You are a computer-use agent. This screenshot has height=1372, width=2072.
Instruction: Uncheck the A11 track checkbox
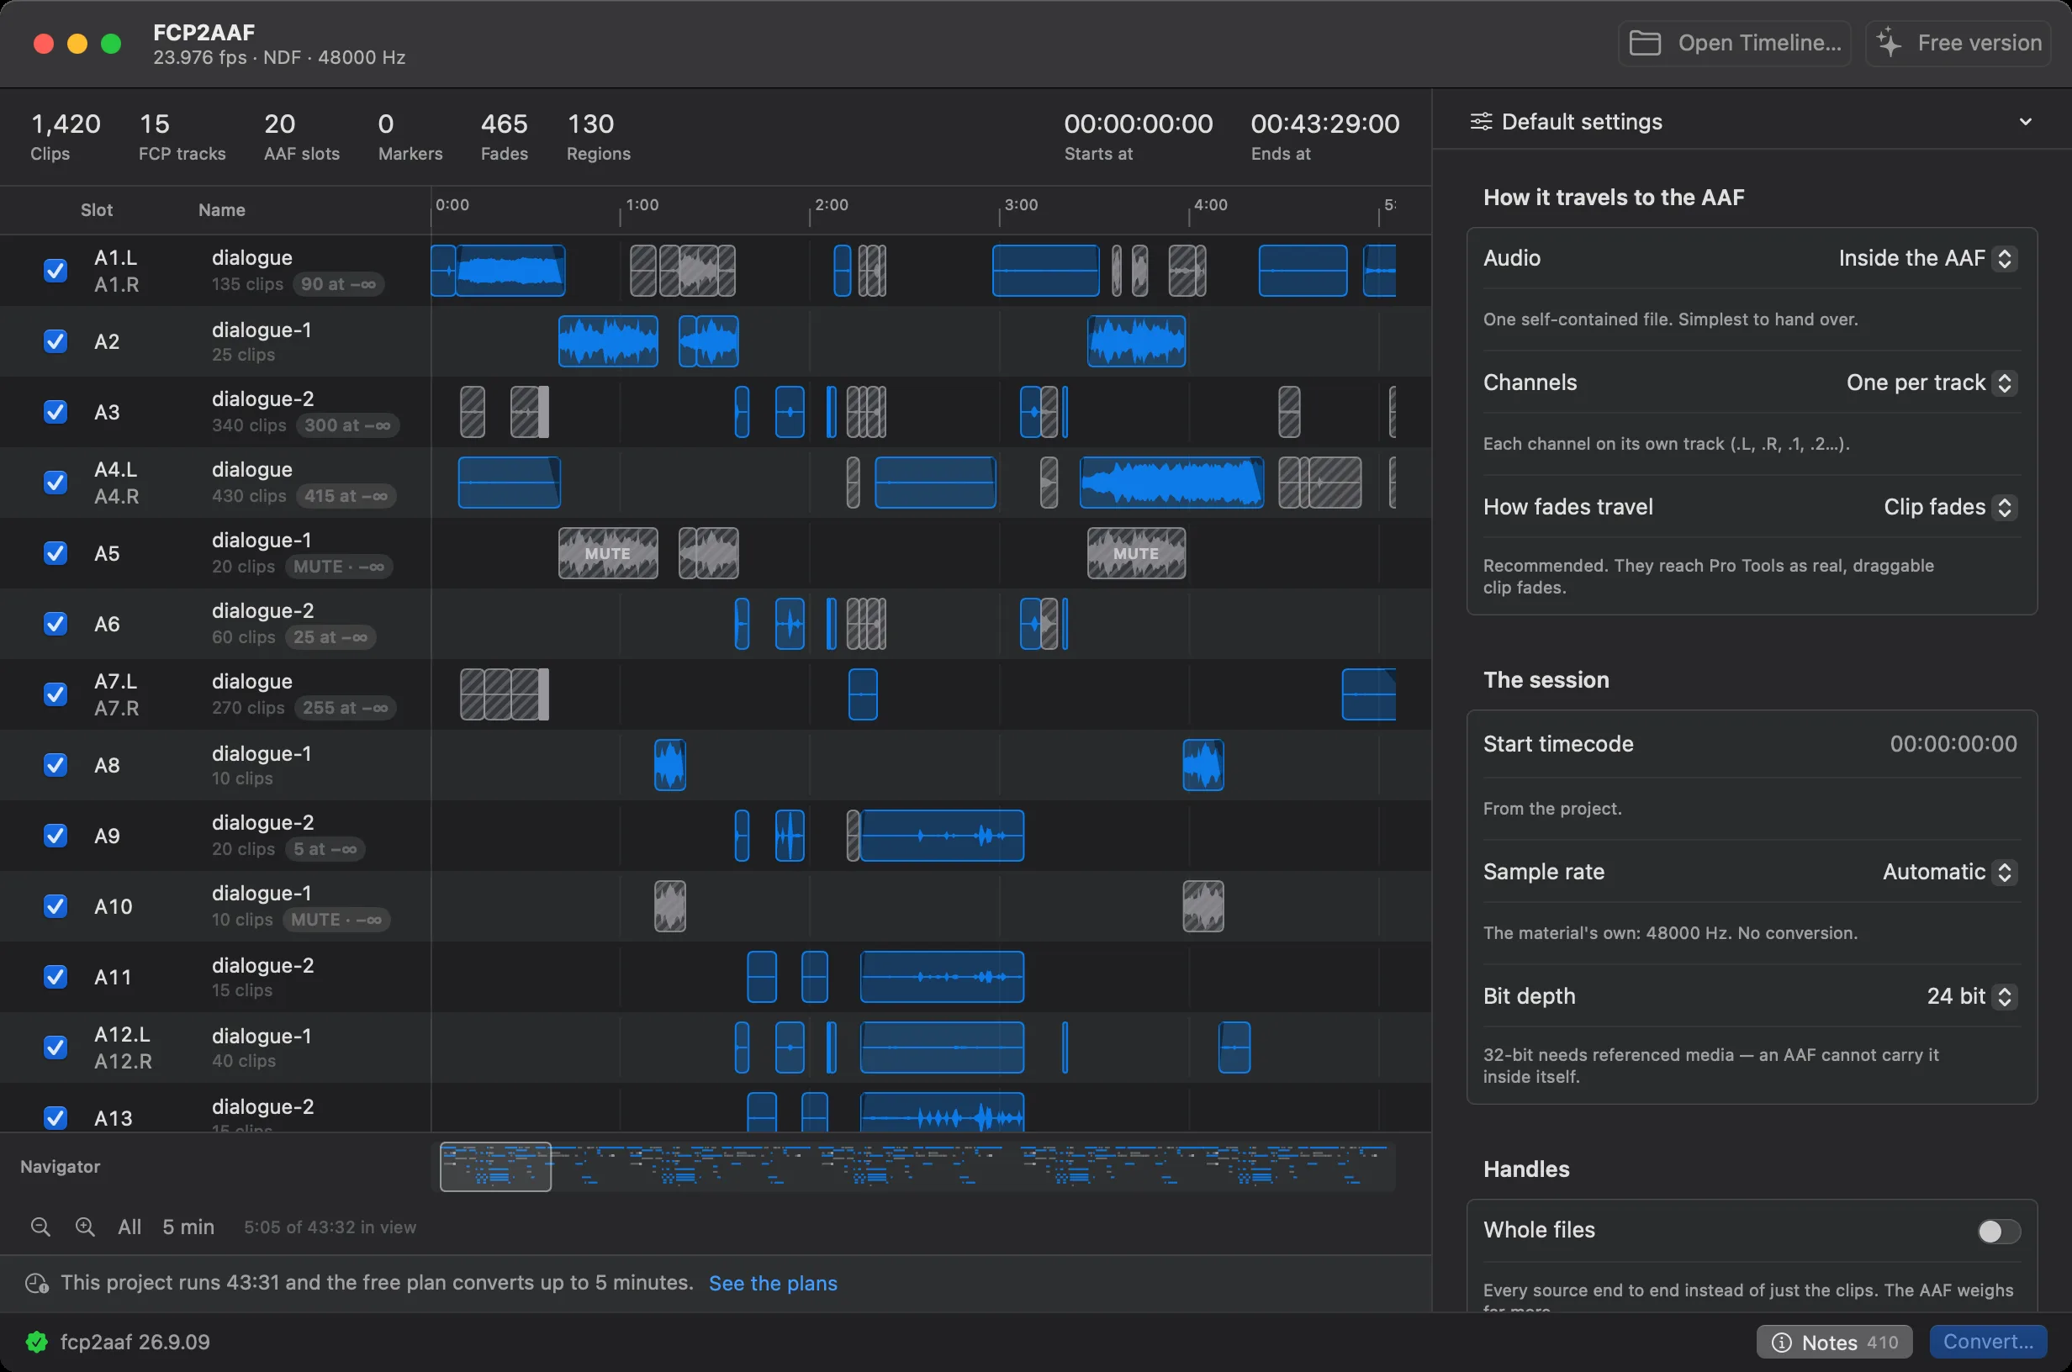(55, 977)
